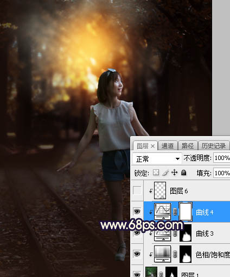
Task: Switch to the 通道 tab
Action: (168, 146)
